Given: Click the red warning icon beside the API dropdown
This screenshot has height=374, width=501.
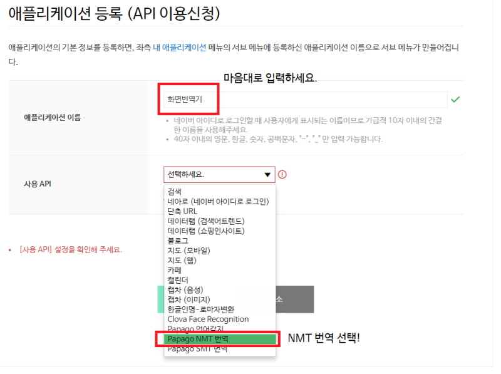Looking at the screenshot, I should tap(282, 175).
